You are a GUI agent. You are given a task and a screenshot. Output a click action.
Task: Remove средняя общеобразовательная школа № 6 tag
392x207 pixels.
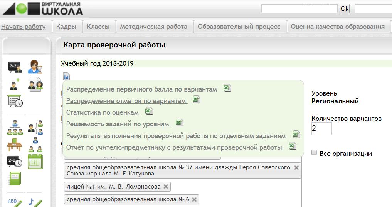pyautogui.click(x=194, y=199)
